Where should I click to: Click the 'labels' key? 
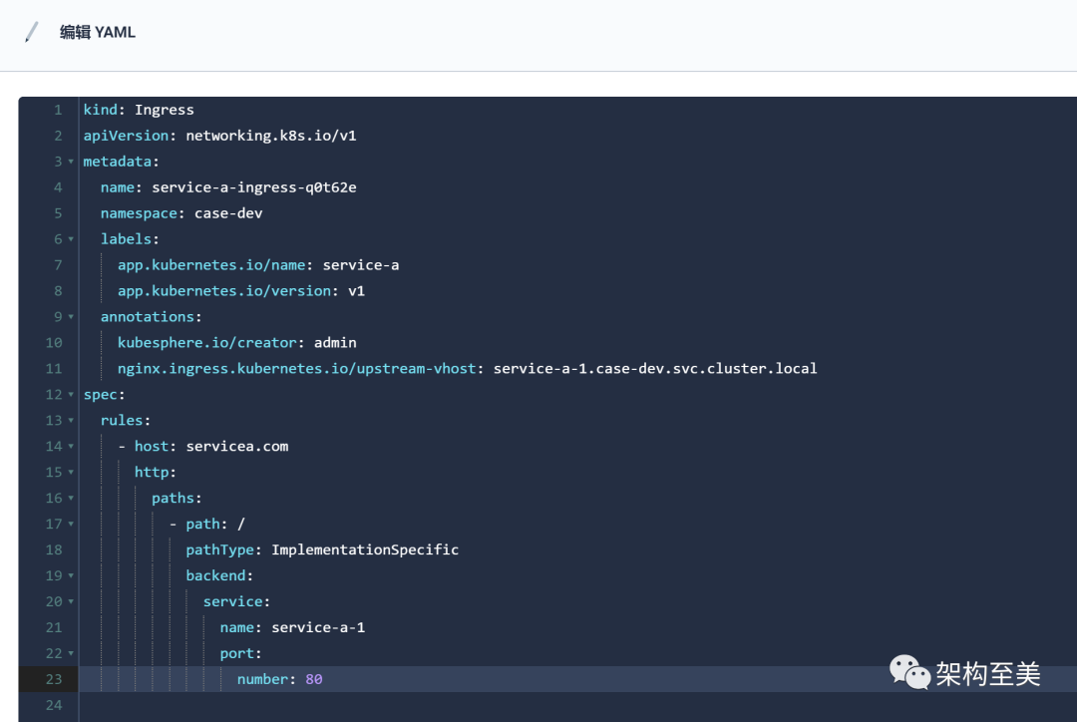click(126, 239)
